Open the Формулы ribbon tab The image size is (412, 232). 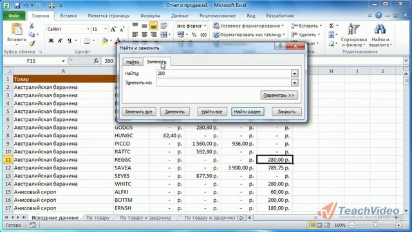pyautogui.click(x=150, y=15)
